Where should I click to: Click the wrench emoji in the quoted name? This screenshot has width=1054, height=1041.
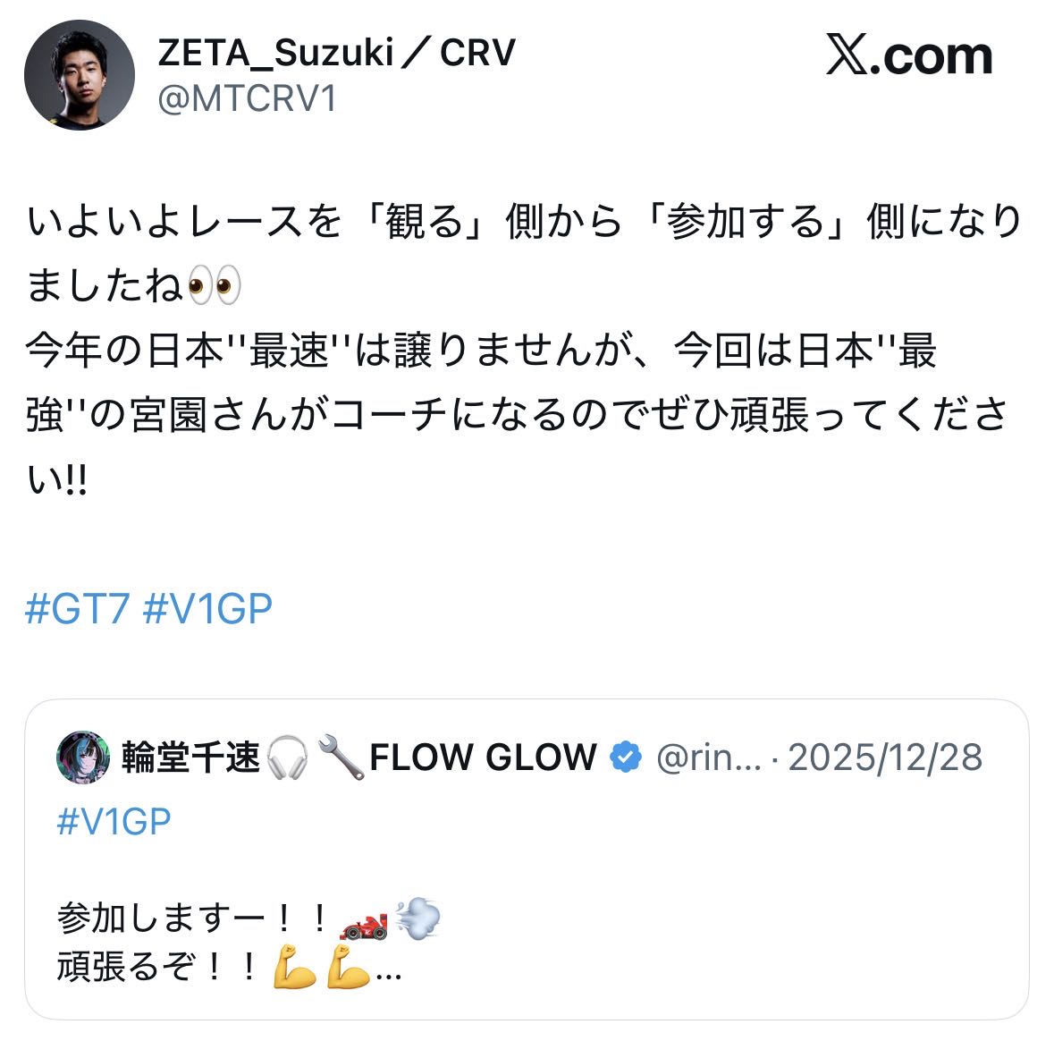pos(340,757)
